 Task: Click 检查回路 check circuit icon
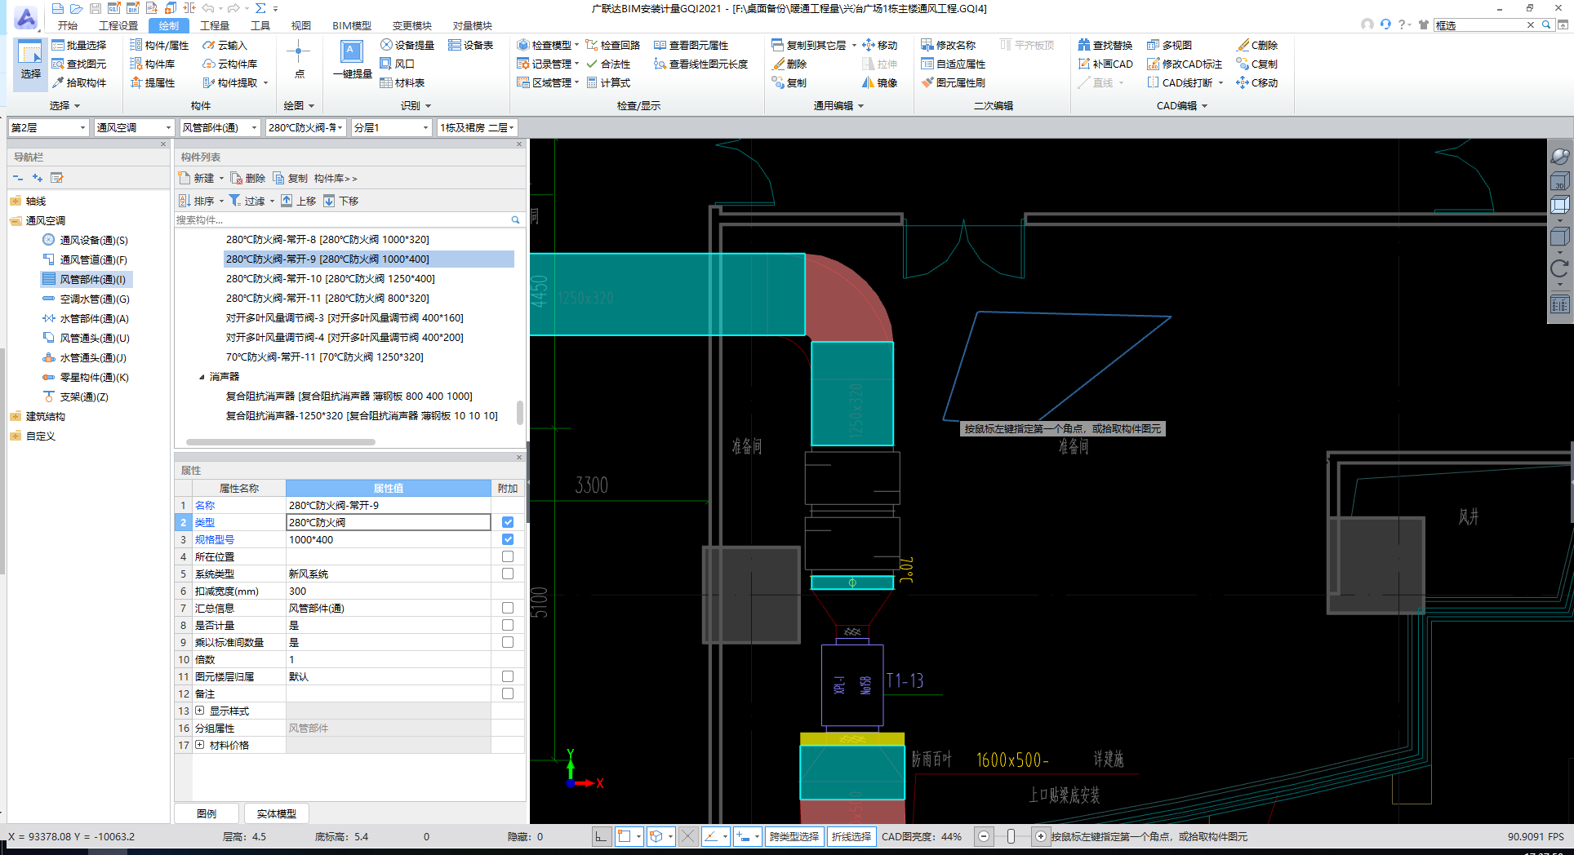click(613, 45)
